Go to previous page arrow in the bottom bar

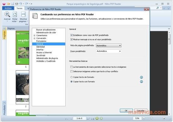pos(71,119)
